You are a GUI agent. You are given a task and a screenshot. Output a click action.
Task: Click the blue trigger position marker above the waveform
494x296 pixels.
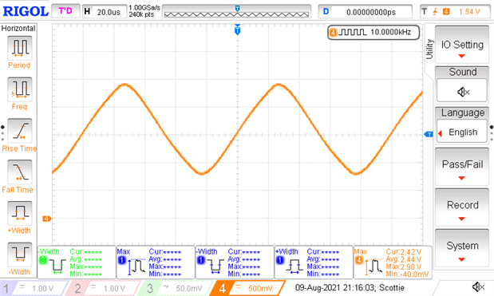point(238,30)
